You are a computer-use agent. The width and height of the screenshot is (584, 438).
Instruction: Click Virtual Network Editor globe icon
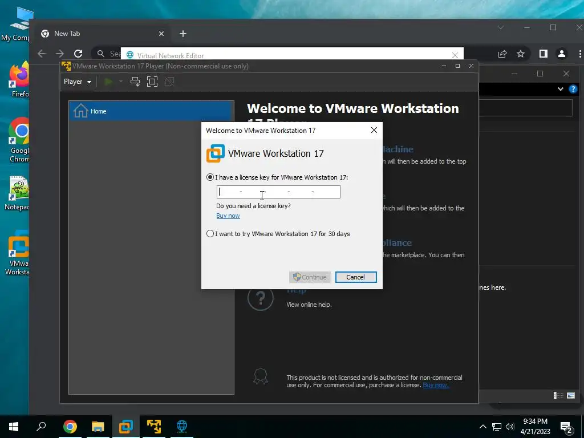130,55
